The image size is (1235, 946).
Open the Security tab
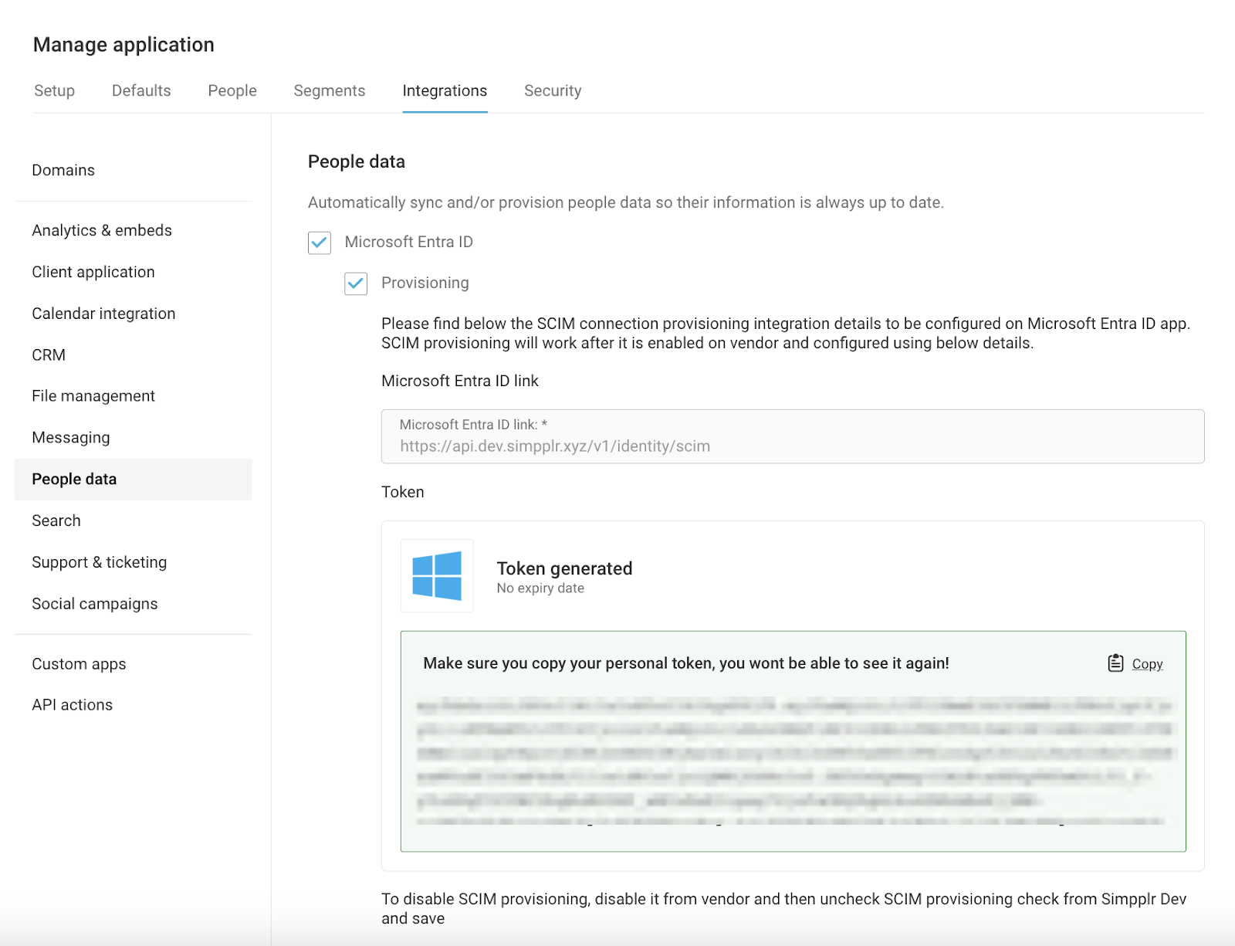553,91
